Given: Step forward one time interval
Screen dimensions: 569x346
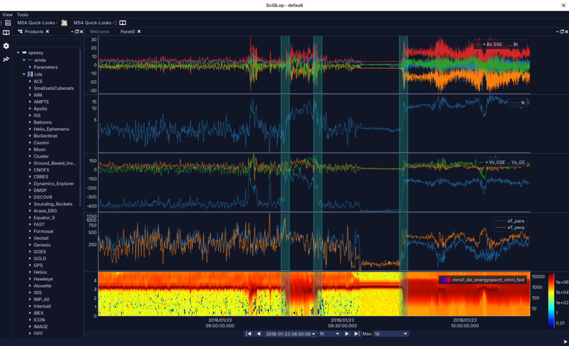Looking at the screenshot, I should [347, 334].
